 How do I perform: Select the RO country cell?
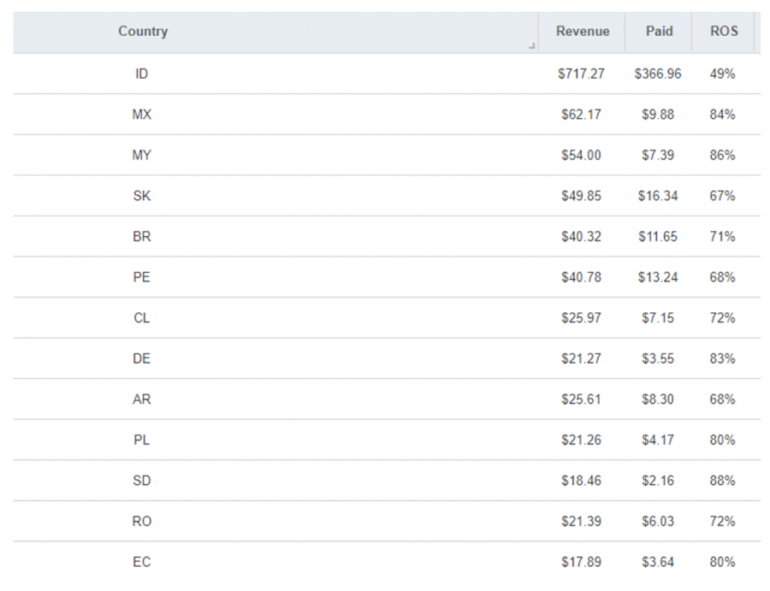click(142, 521)
